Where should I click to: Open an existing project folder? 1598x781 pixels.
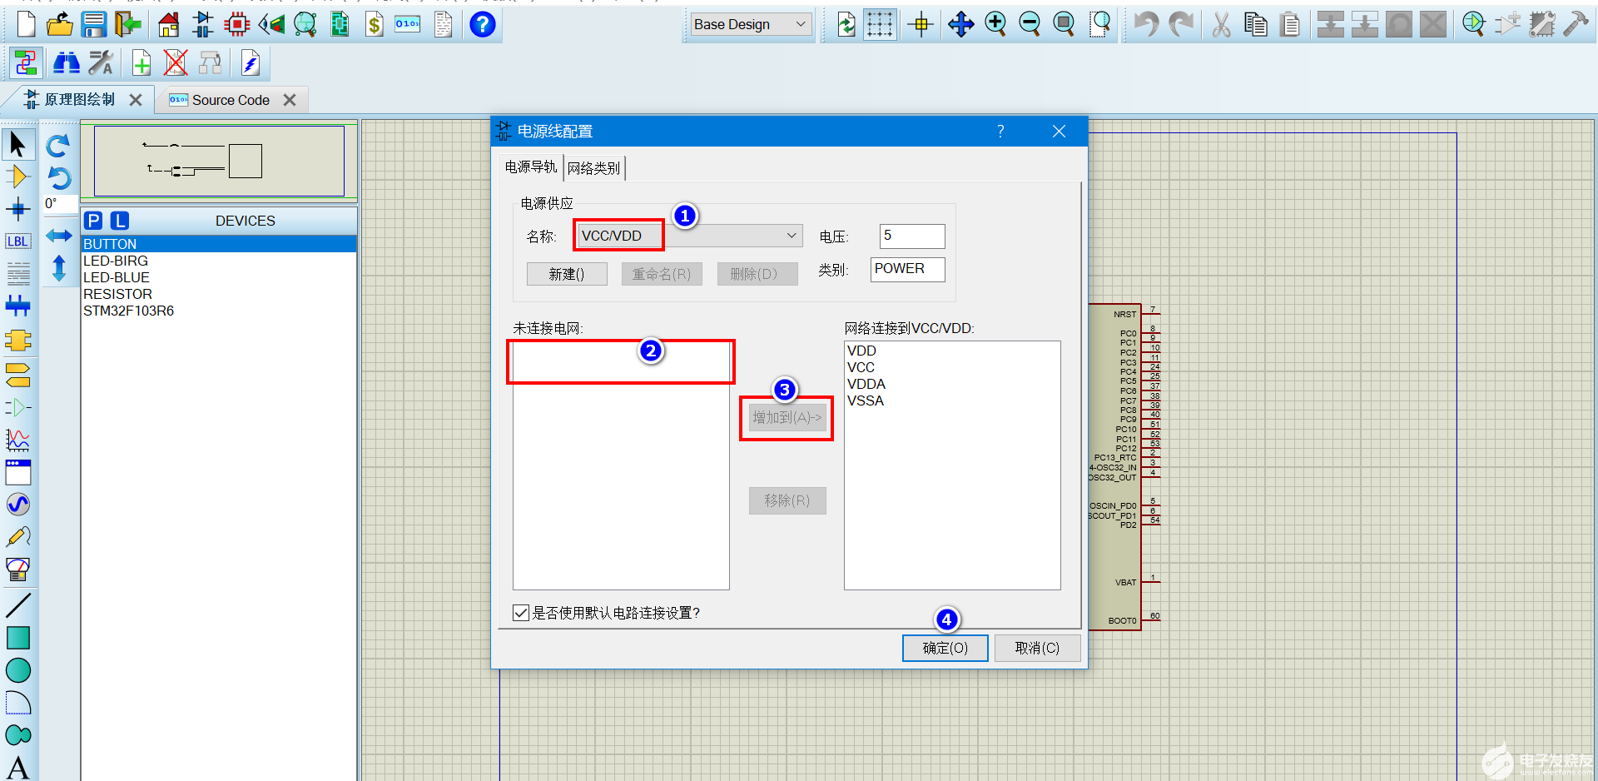(59, 24)
